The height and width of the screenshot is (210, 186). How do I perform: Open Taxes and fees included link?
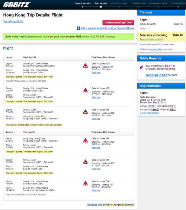[x=151, y=39]
